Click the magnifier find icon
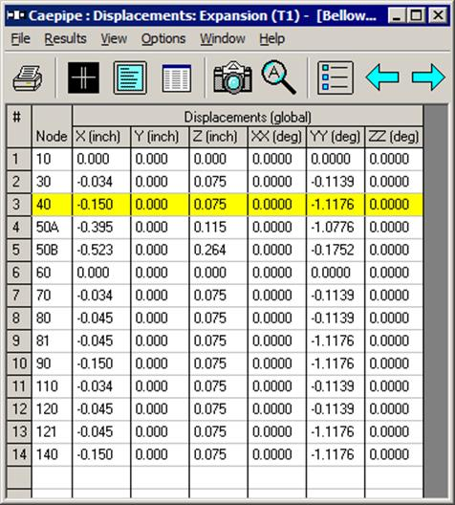Viewport: 455px width, 505px height. [x=279, y=77]
